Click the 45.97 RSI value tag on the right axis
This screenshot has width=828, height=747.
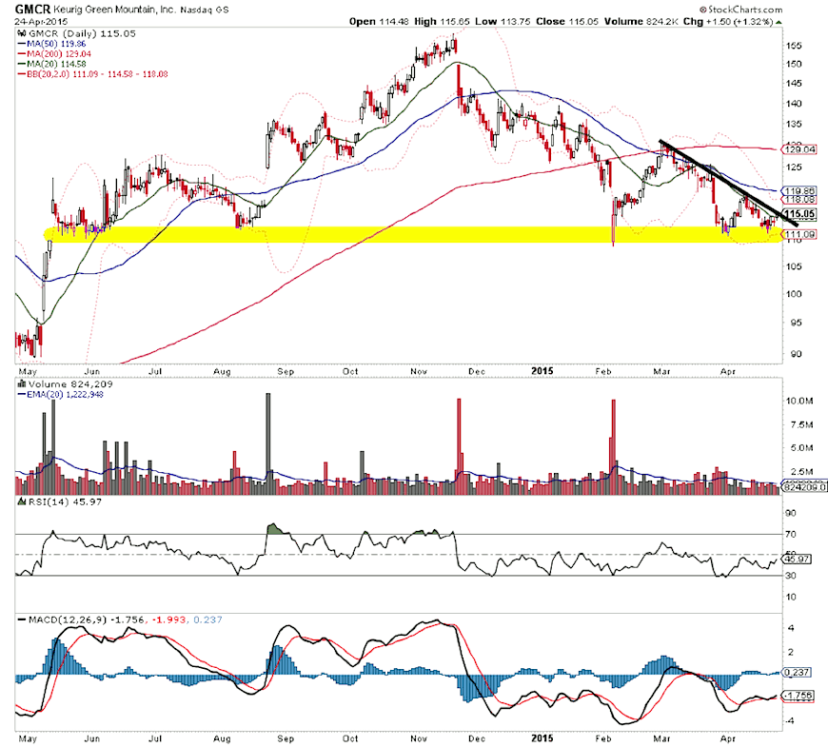(x=798, y=560)
